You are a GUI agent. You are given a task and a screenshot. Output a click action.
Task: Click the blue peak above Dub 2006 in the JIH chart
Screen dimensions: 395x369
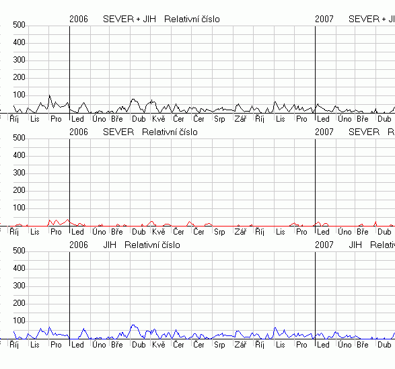click(133, 325)
